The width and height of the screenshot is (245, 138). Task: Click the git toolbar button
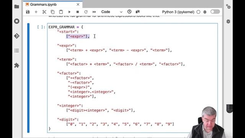138,11
